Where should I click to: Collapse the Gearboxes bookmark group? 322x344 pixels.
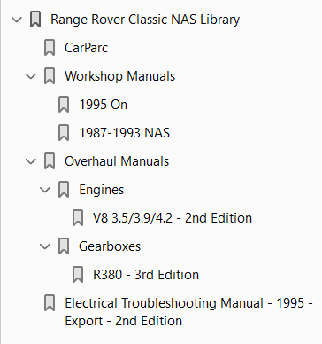click(45, 246)
